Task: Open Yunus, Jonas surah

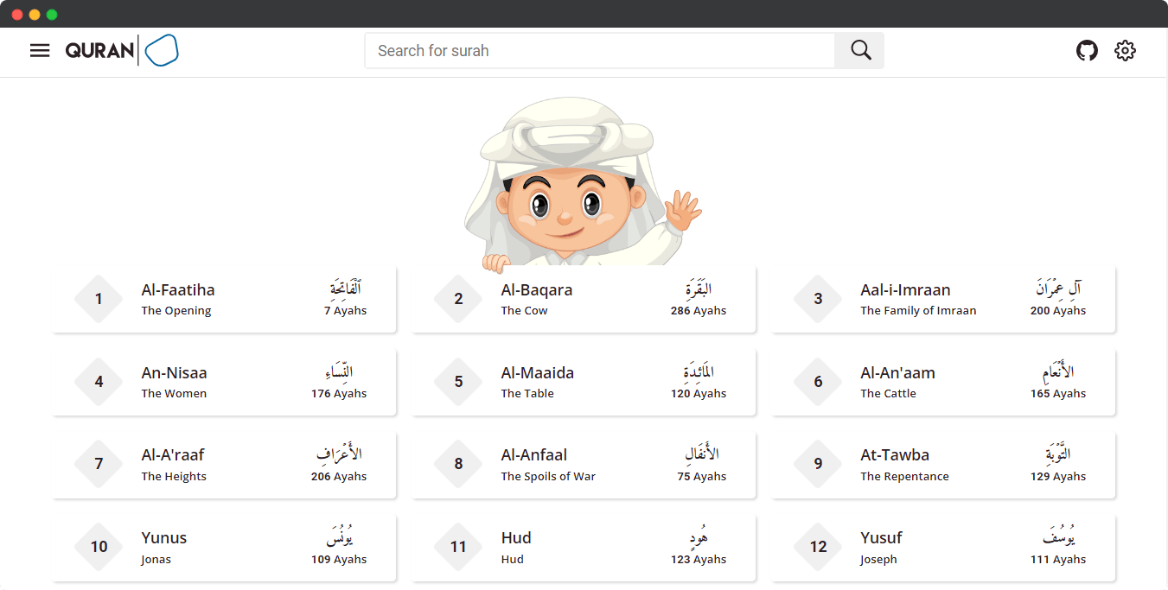Action: [224, 547]
